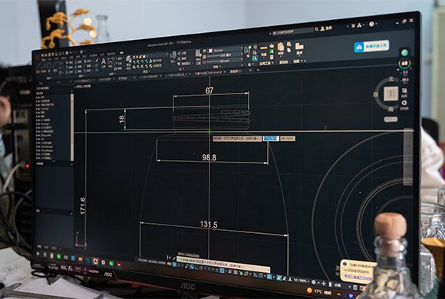
Task: Select the multiline Text tool (large A)
Action: [104, 61]
